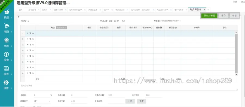This screenshot has width=245, height=107.
Task: Close the 购货退货单 tab
Action: click(x=204, y=10)
